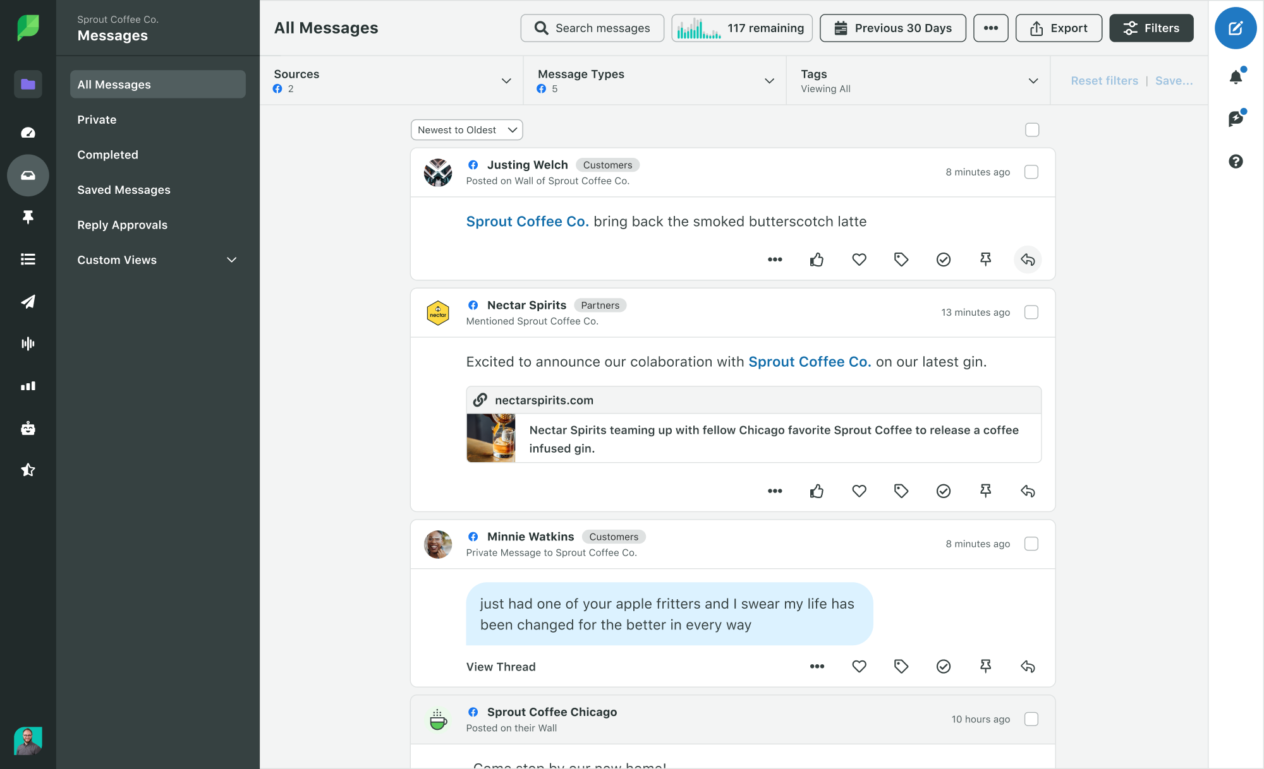Expand the Sources filter dropdown
Image resolution: width=1264 pixels, height=769 pixels.
(x=392, y=81)
